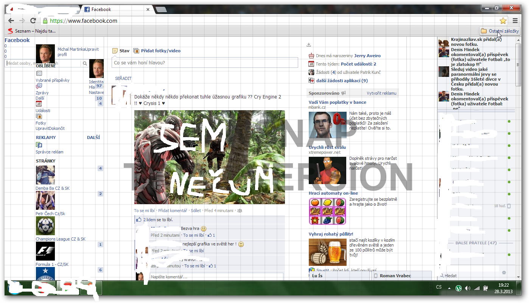Click the app requests heart icon
Screen dimensions: 529x303
click(311, 80)
